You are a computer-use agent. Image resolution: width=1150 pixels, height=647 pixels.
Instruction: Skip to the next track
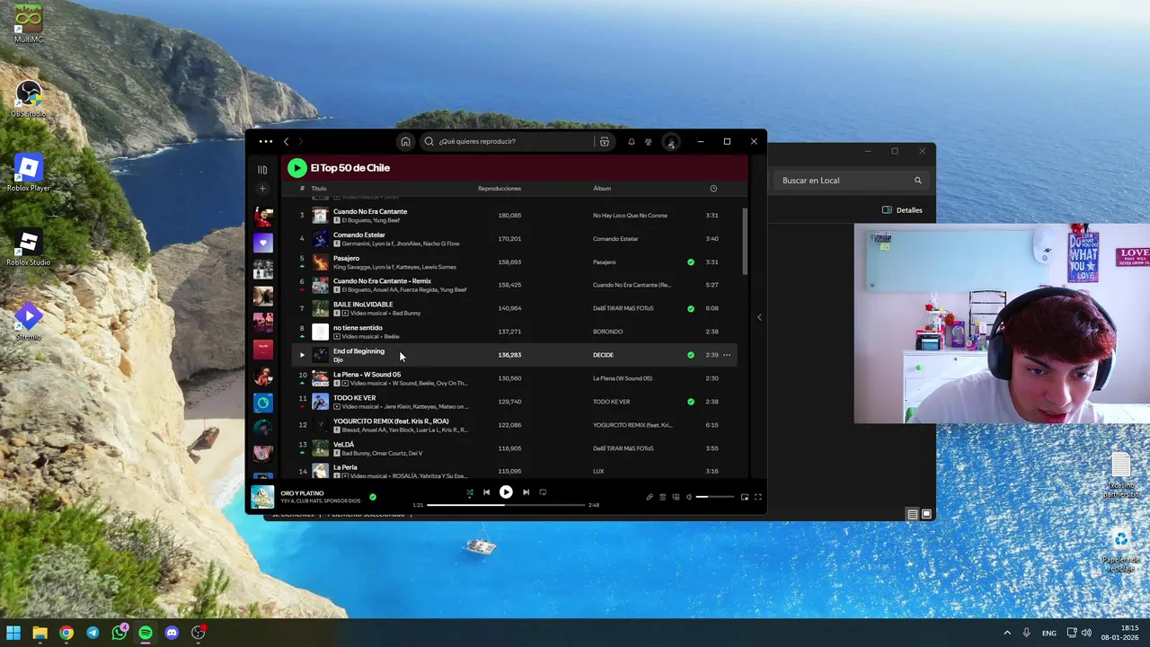pos(526,492)
